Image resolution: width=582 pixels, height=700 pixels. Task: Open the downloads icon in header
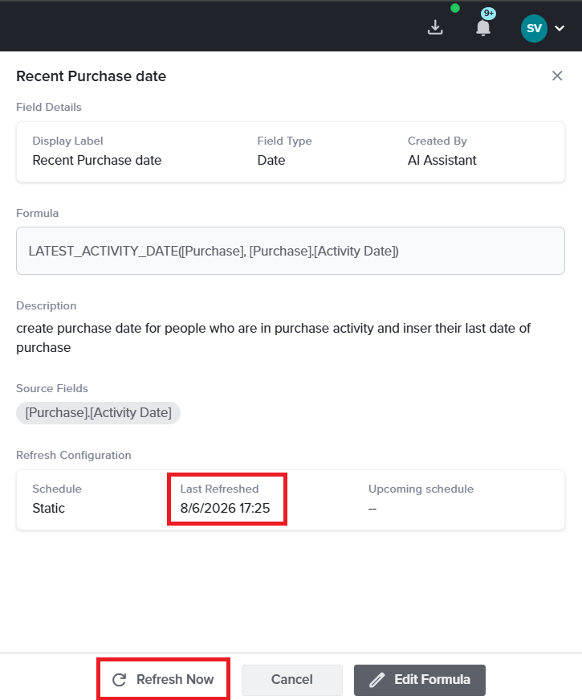[x=435, y=27]
